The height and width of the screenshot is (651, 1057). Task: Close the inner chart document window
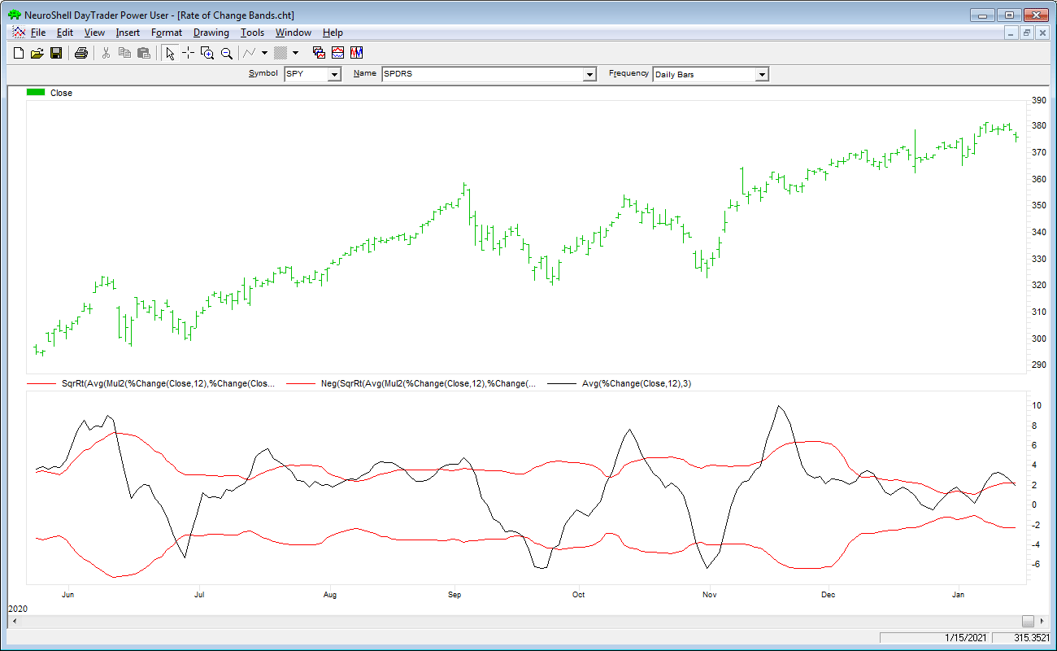pyautogui.click(x=1041, y=33)
